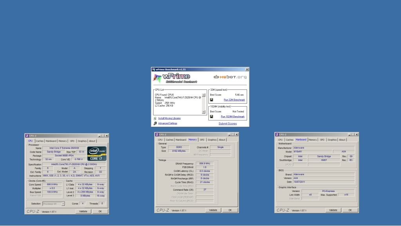Click the Model value M18xR1
Viewport: 401px width, 226px height.
pyautogui.click(x=312, y=152)
